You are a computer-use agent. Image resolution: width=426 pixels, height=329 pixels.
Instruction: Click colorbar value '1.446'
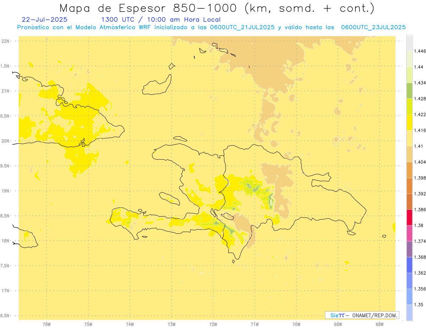[x=420, y=51]
